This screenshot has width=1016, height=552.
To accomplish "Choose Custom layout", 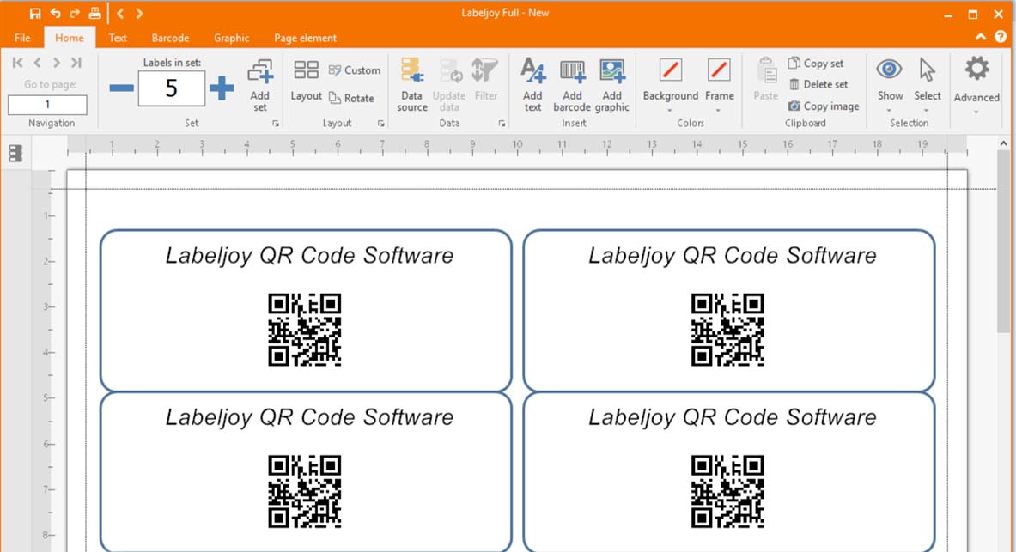I will [x=355, y=70].
